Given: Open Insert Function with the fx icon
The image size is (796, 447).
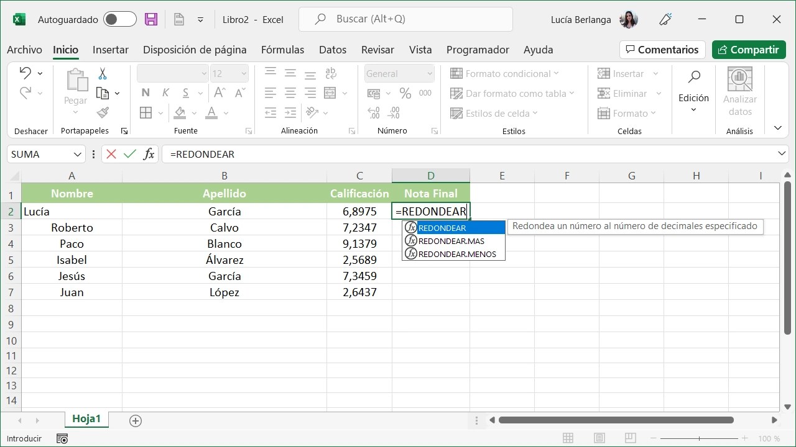Looking at the screenshot, I should pos(148,153).
